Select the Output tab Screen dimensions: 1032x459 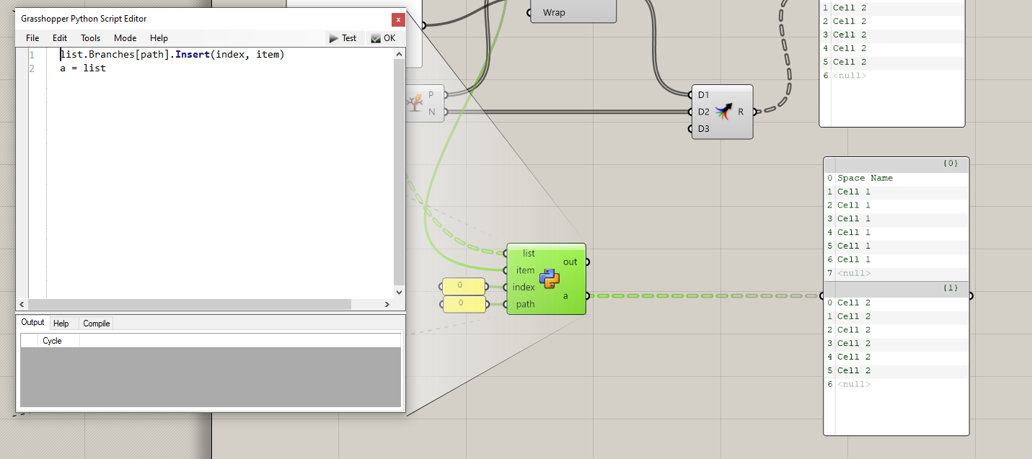[32, 323]
